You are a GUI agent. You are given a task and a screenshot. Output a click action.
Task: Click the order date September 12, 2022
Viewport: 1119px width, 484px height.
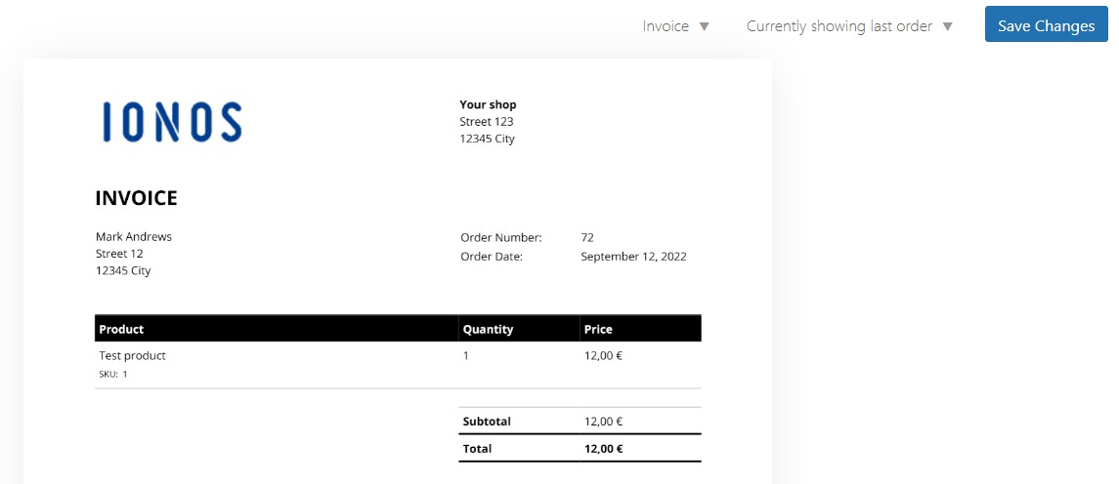[633, 257]
